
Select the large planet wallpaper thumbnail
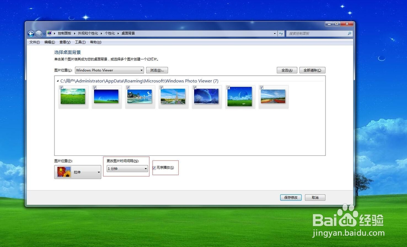(206, 96)
